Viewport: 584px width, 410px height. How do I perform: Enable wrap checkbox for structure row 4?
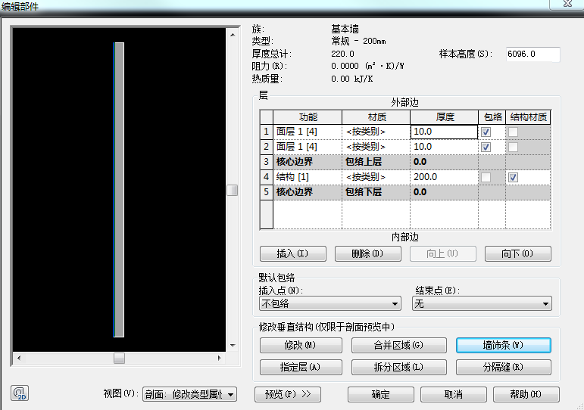[x=486, y=177]
